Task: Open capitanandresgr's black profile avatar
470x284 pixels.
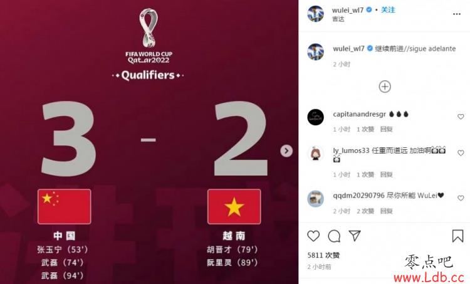Action: [316, 117]
